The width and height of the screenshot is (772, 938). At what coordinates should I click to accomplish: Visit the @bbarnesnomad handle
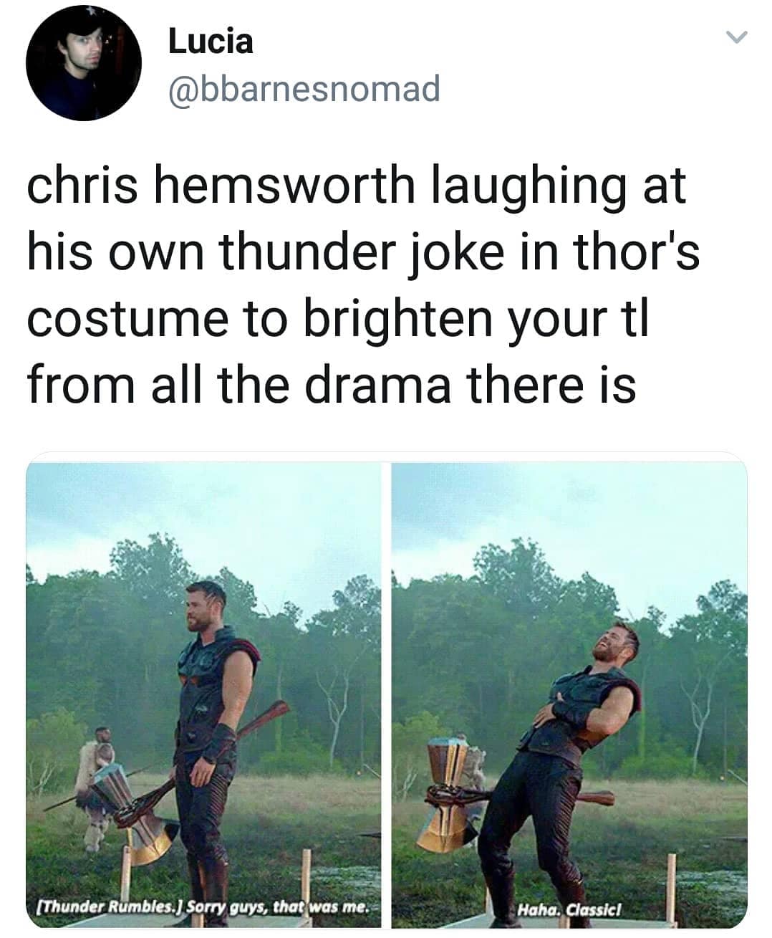tap(304, 90)
